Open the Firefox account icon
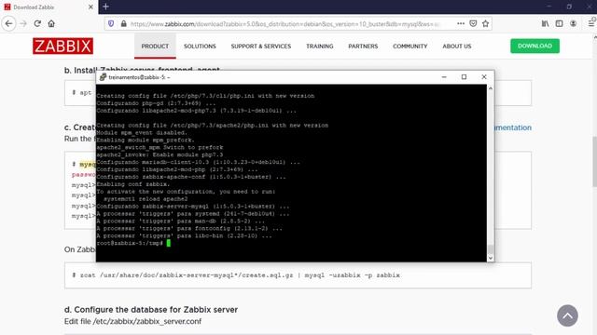Image resolution: width=597 pixels, height=335 pixels. (573, 23)
